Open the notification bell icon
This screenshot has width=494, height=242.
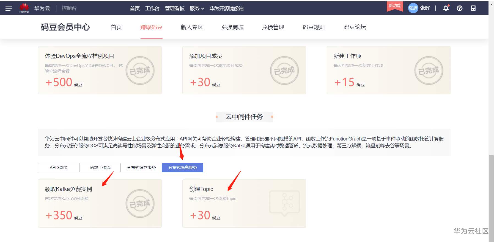click(446, 8)
